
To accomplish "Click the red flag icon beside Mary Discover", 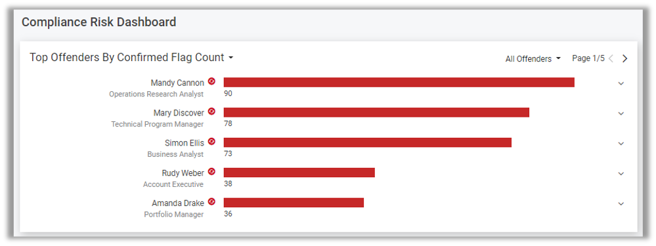I will pyautogui.click(x=211, y=112).
